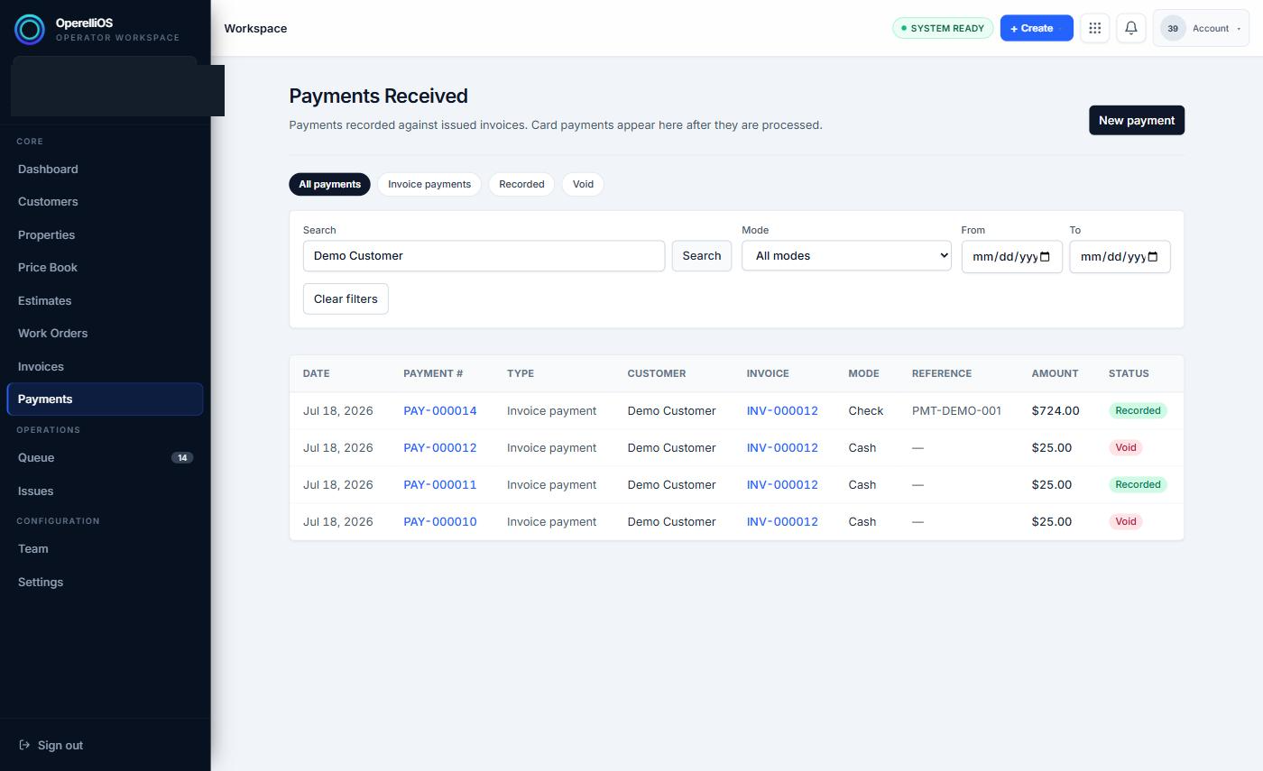Click the Void status of PAY-000012
Screen dimensions: 1263x771
click(x=1126, y=447)
